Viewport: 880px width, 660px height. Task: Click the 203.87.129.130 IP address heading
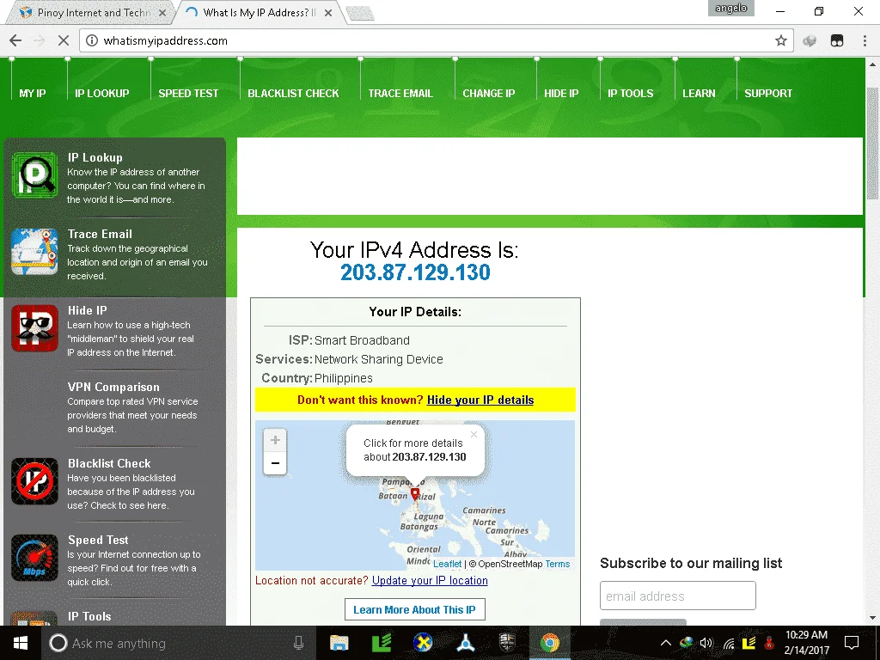click(415, 272)
